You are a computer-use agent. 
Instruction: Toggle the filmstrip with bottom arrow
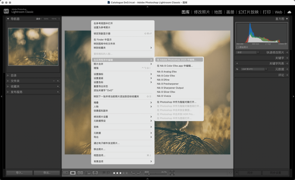click(147, 179)
